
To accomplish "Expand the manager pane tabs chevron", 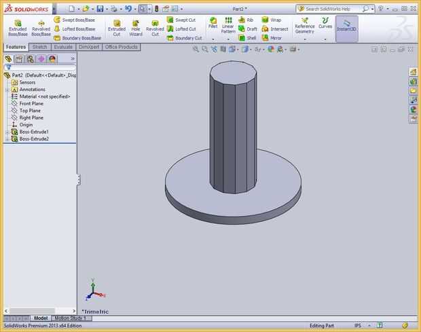I will point(73,58).
